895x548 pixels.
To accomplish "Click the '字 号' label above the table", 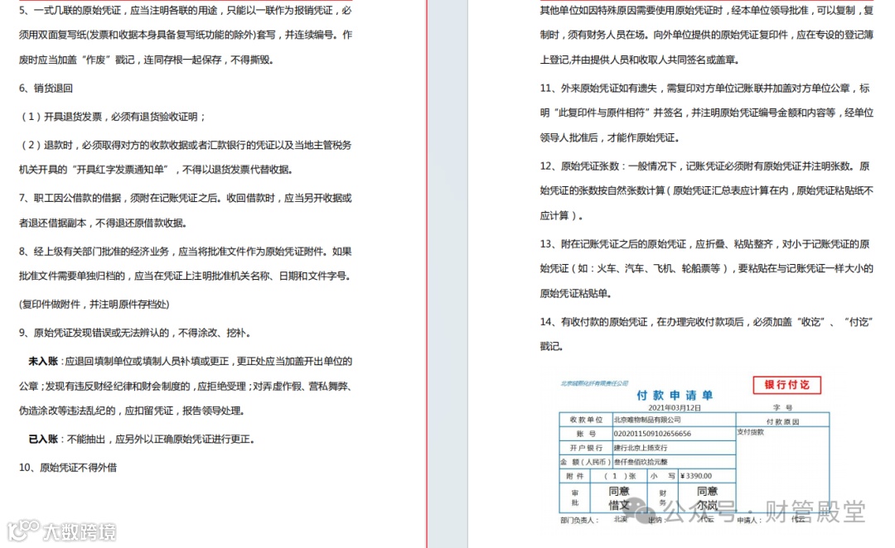I will coord(782,408).
